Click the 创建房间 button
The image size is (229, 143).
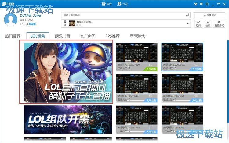[x=209, y=15]
